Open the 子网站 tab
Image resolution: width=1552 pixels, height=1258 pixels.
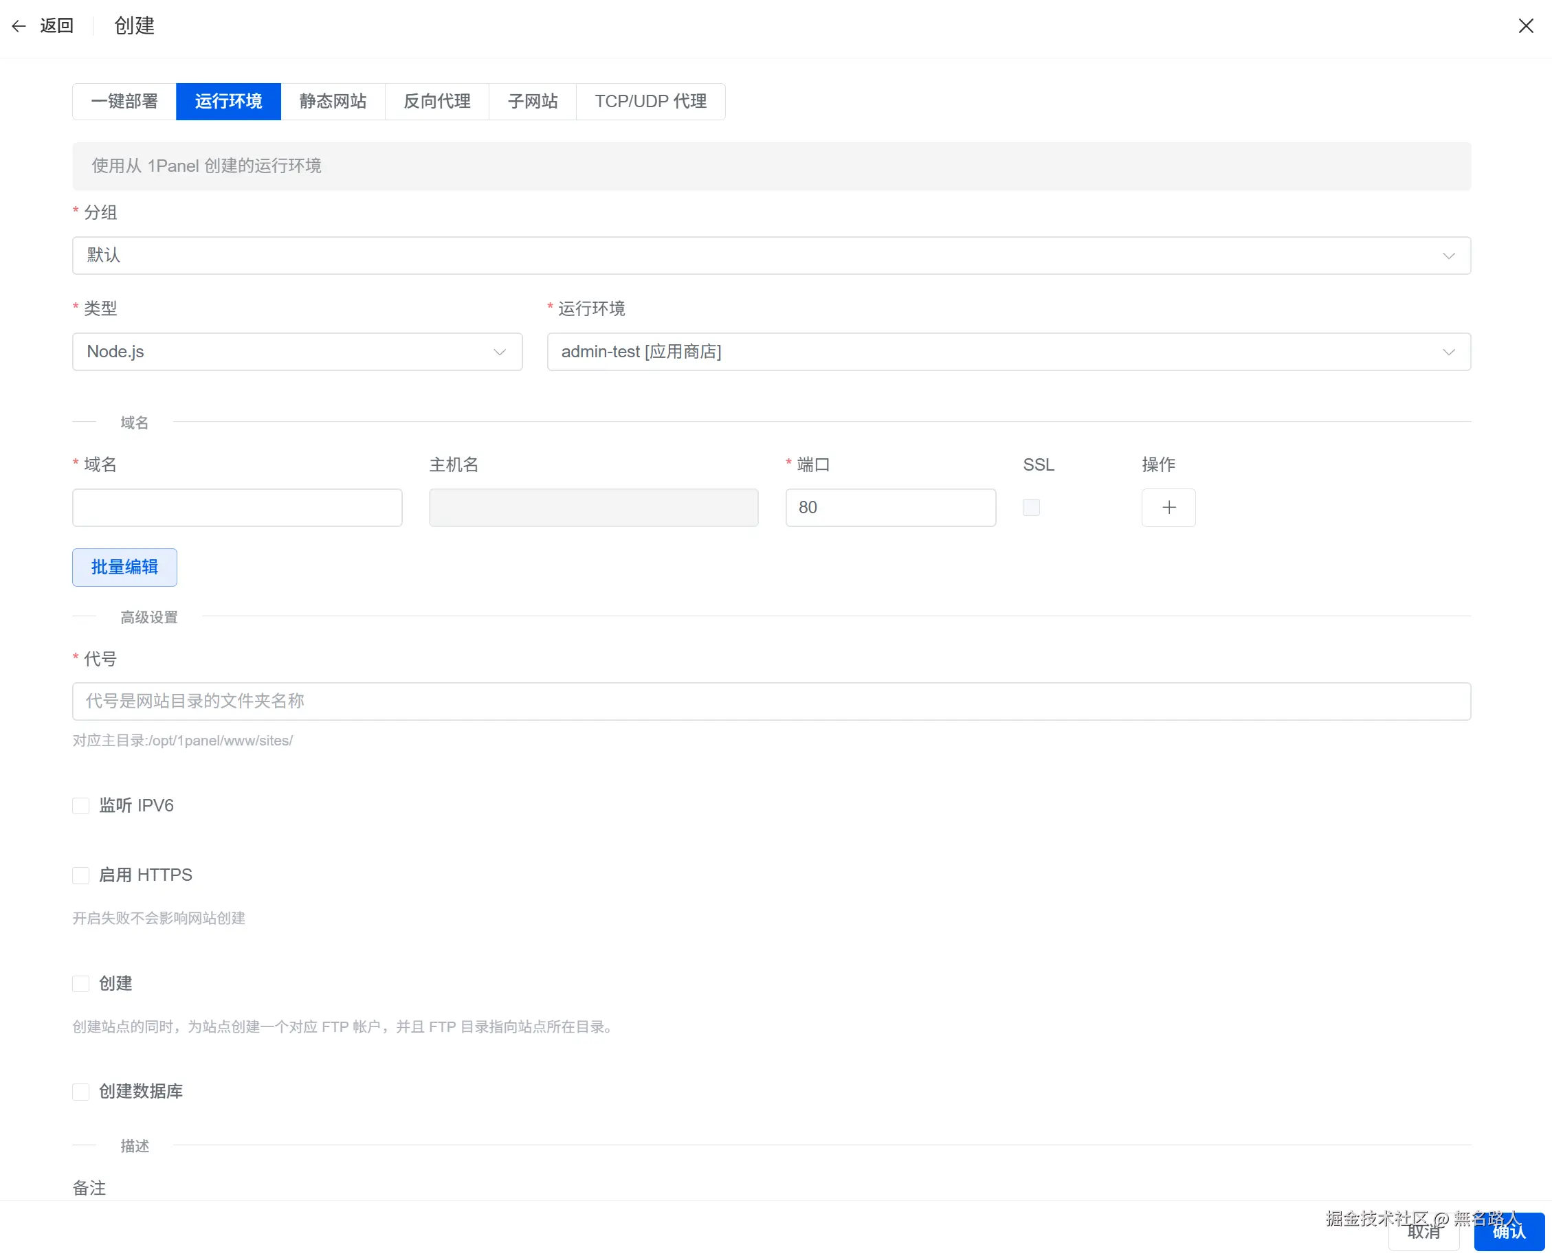click(532, 102)
